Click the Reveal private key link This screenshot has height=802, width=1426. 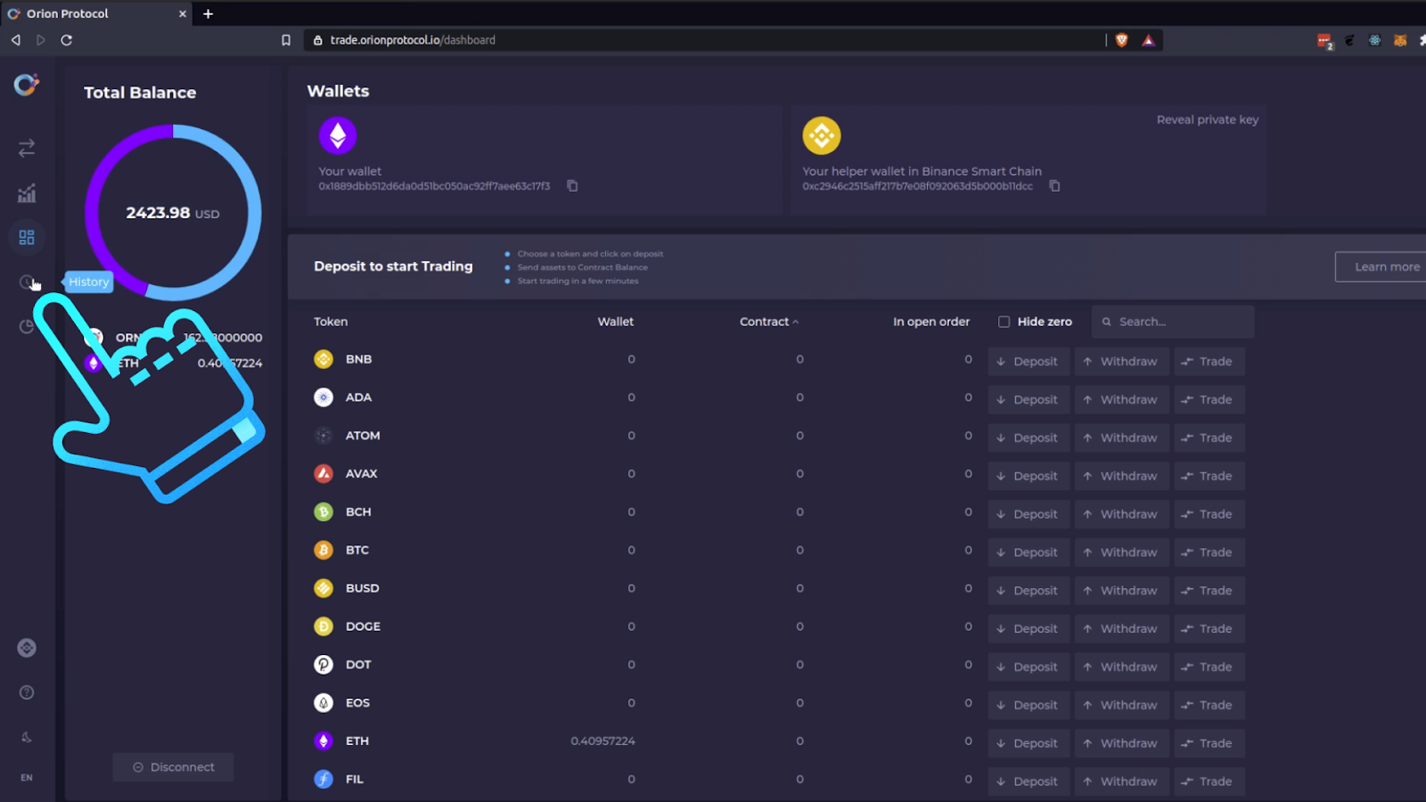[1208, 119]
